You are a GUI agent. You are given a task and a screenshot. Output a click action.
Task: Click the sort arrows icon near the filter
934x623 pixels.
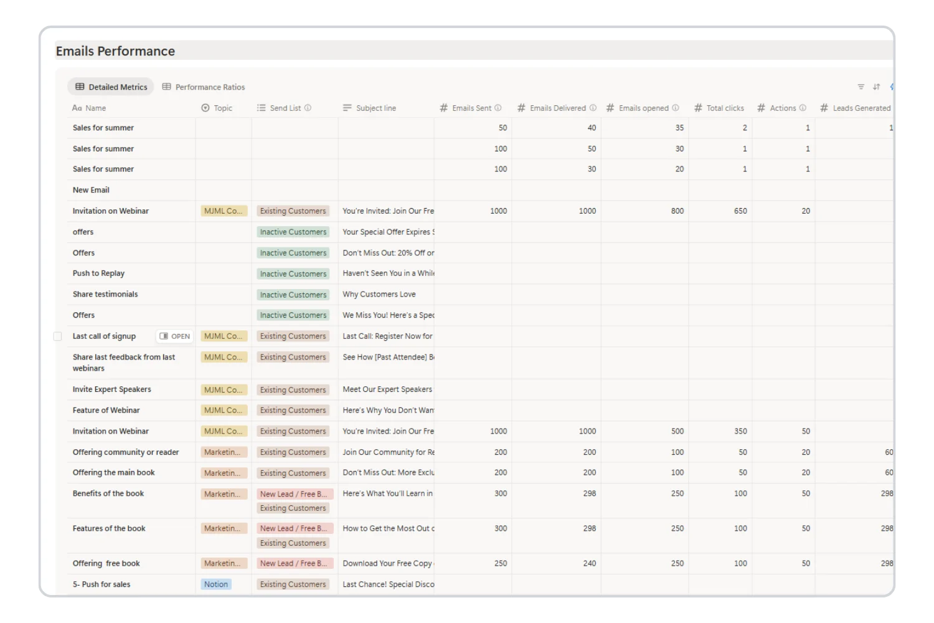tap(876, 87)
